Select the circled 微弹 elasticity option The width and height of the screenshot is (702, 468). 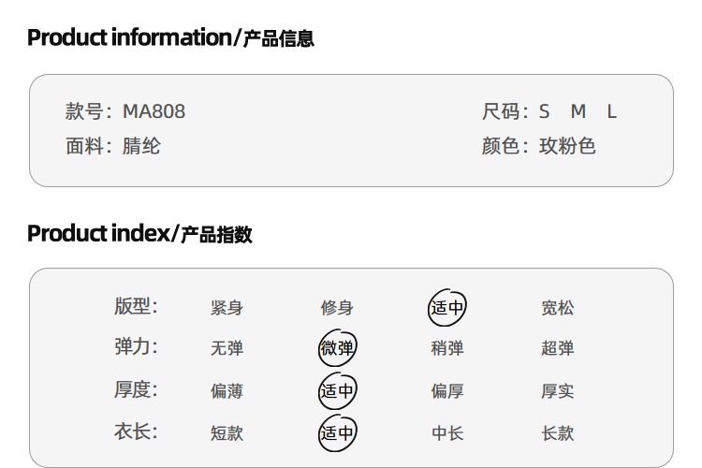(x=337, y=348)
